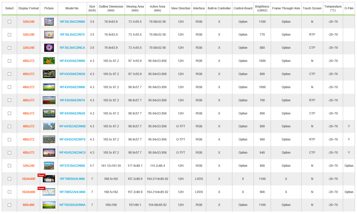Tick the WF43GSIAEDNN0 selection checkbox
This screenshot has height=214, width=357.
[x=9, y=61]
